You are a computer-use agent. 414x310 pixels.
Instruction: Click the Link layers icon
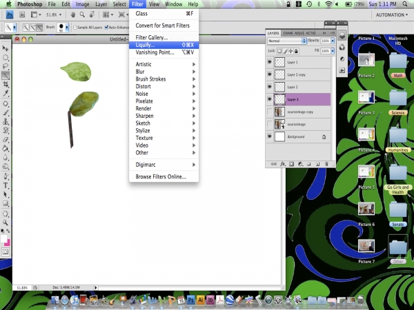(x=274, y=164)
